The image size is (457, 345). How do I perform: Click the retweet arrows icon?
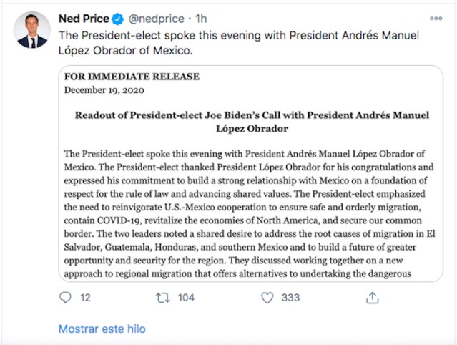162,297
